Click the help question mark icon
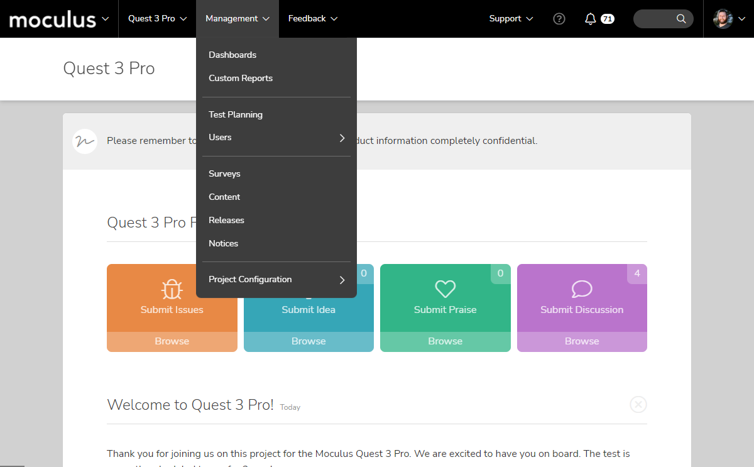The image size is (754, 467). coord(559,19)
